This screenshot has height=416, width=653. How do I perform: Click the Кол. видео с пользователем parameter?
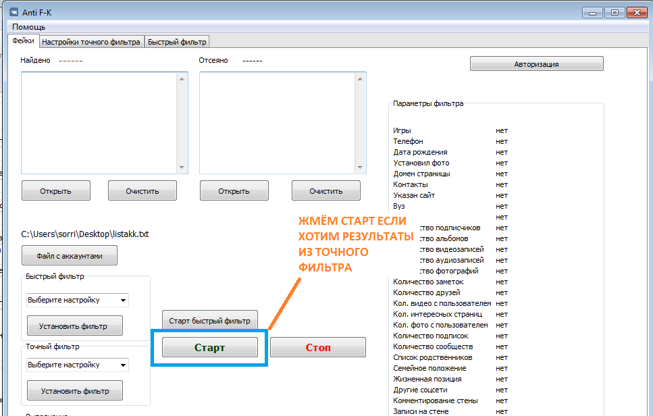point(442,304)
